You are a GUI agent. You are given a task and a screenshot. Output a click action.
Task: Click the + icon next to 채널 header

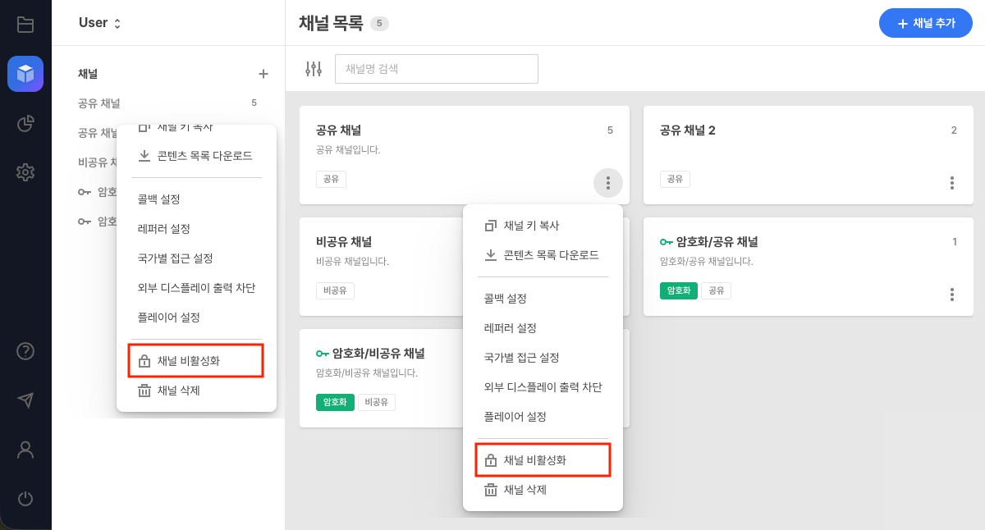[263, 74]
